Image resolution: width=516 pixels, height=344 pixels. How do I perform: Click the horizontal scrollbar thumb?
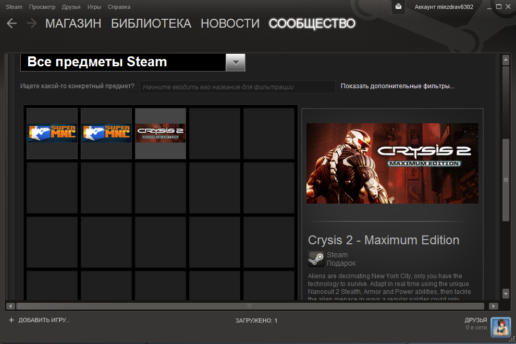[250, 306]
